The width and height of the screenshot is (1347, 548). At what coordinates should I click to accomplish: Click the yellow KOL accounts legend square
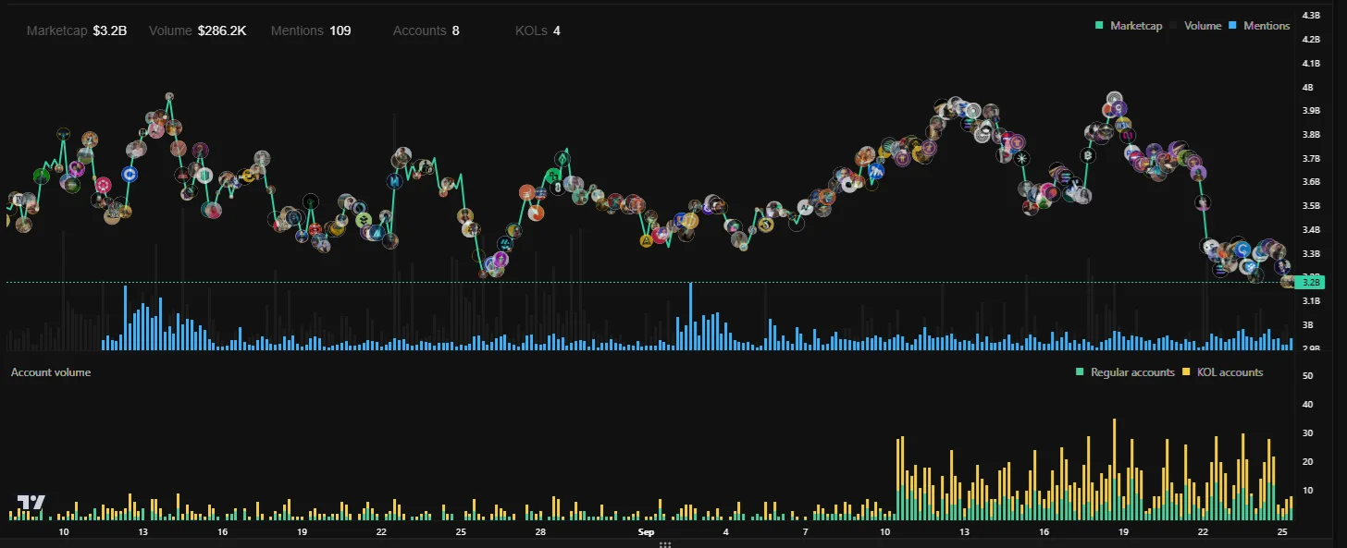1186,372
